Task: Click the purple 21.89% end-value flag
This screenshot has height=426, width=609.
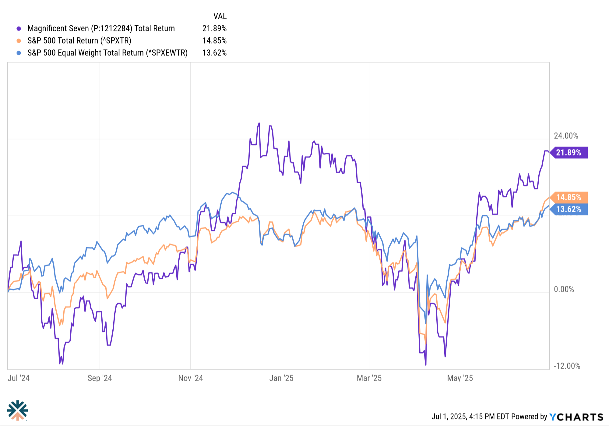Action: click(x=569, y=153)
